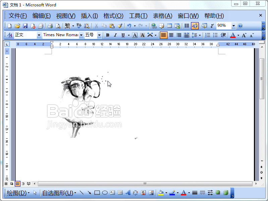
Task: Open the 插入(I) menu
Action: click(89, 16)
